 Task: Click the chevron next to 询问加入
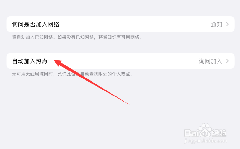[227, 61]
